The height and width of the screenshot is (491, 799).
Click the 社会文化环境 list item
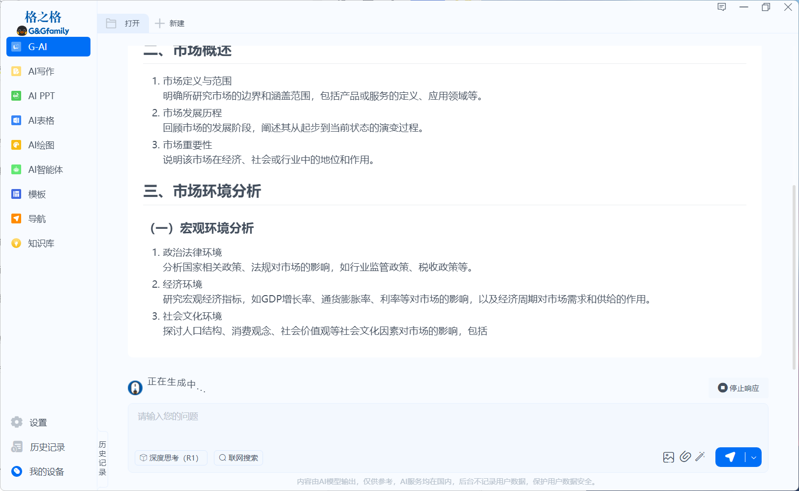(x=192, y=316)
